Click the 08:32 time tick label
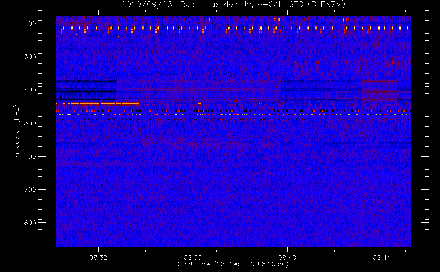 click(x=98, y=257)
